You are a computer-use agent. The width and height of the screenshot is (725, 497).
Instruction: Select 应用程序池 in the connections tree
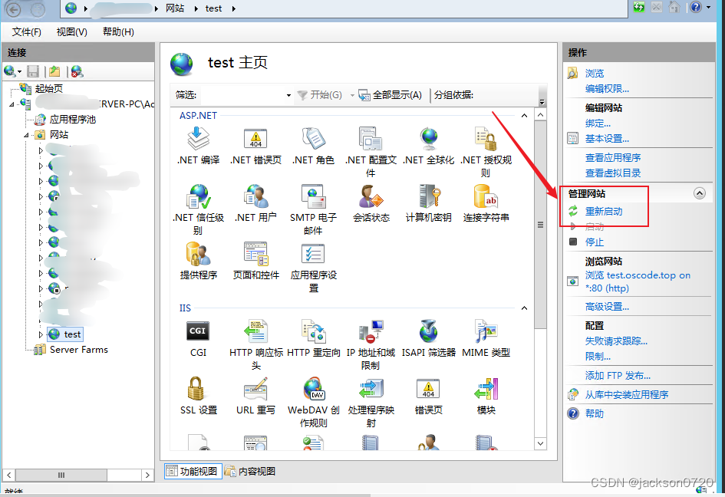[72, 120]
